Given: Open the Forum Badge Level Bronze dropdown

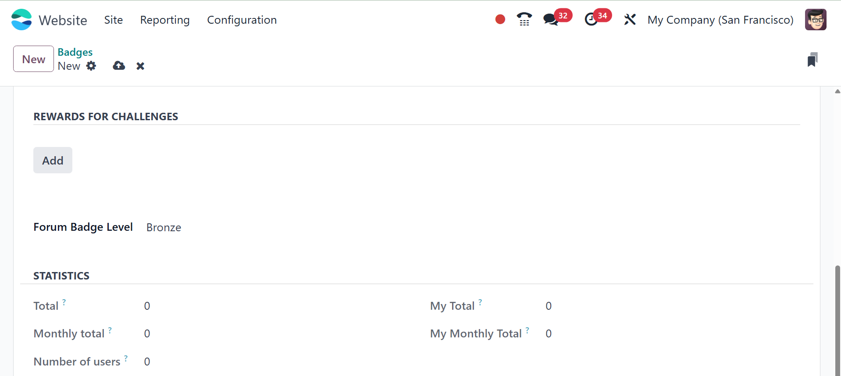Looking at the screenshot, I should (x=164, y=227).
